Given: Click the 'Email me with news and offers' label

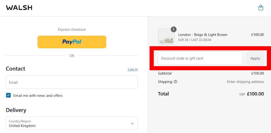Looking at the screenshot, I should 38,96.
